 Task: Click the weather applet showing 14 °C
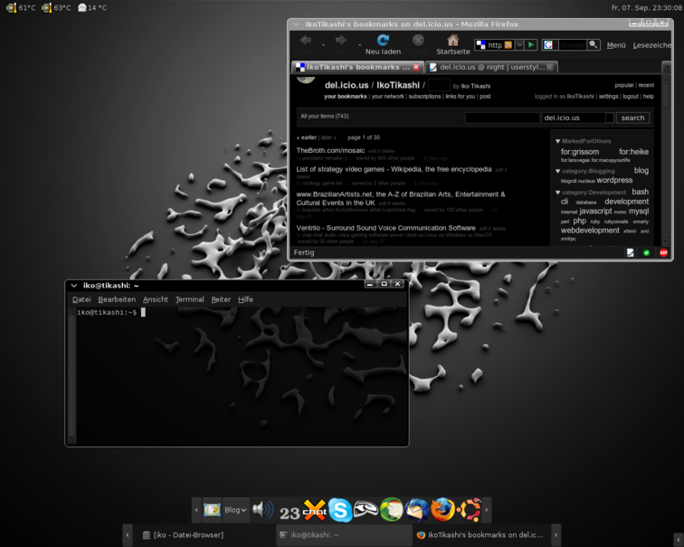[x=92, y=7]
